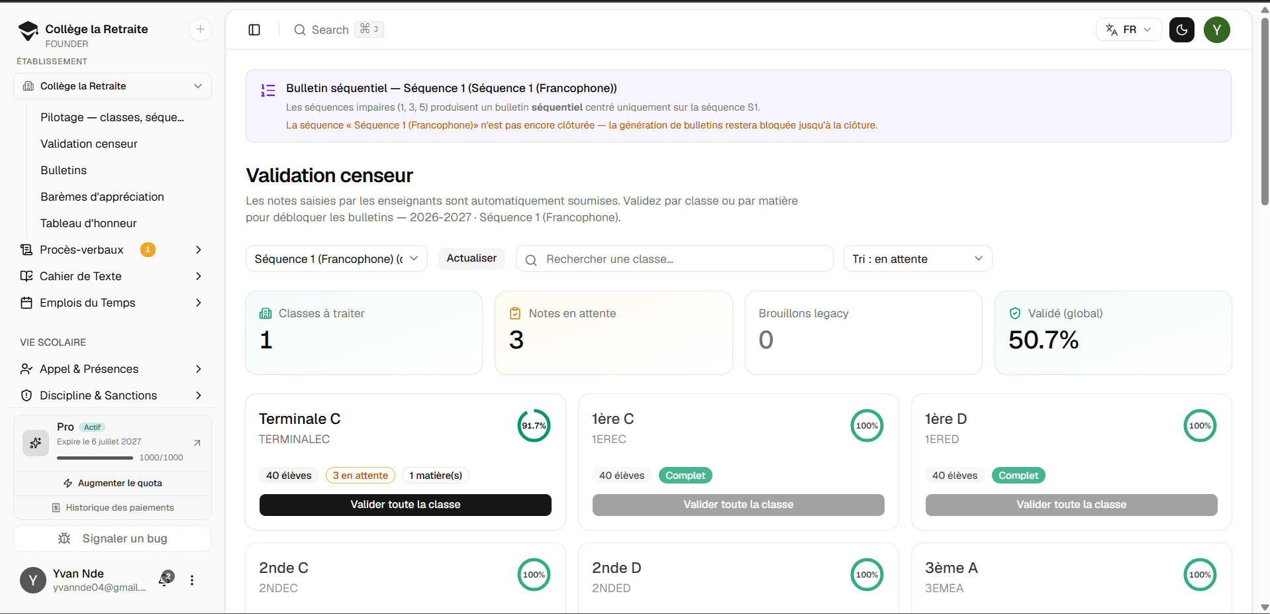Click the Collège la Retraite graduation cap logo
The width and height of the screenshot is (1270, 614).
[x=28, y=30]
